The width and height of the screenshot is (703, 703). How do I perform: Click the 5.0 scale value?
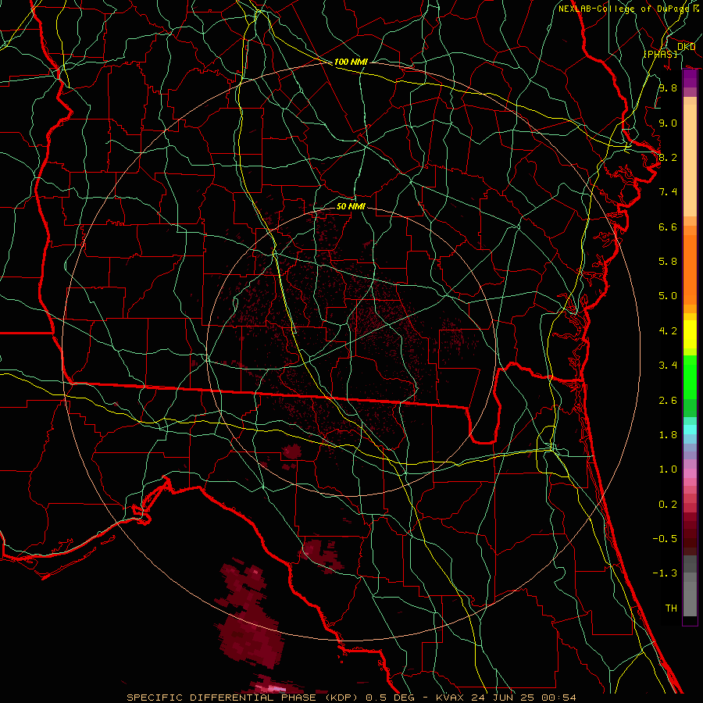point(668,296)
